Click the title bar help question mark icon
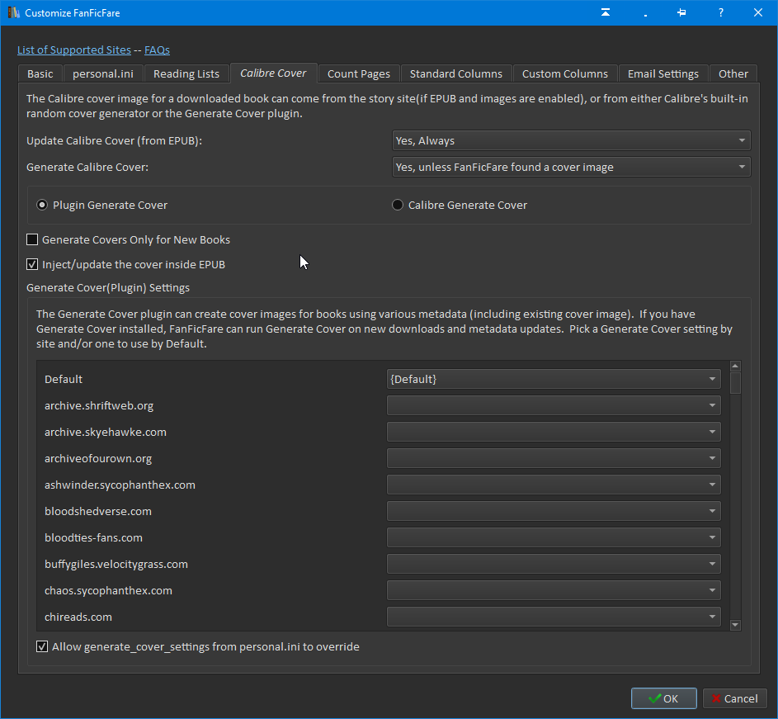This screenshot has width=778, height=719. [x=720, y=12]
